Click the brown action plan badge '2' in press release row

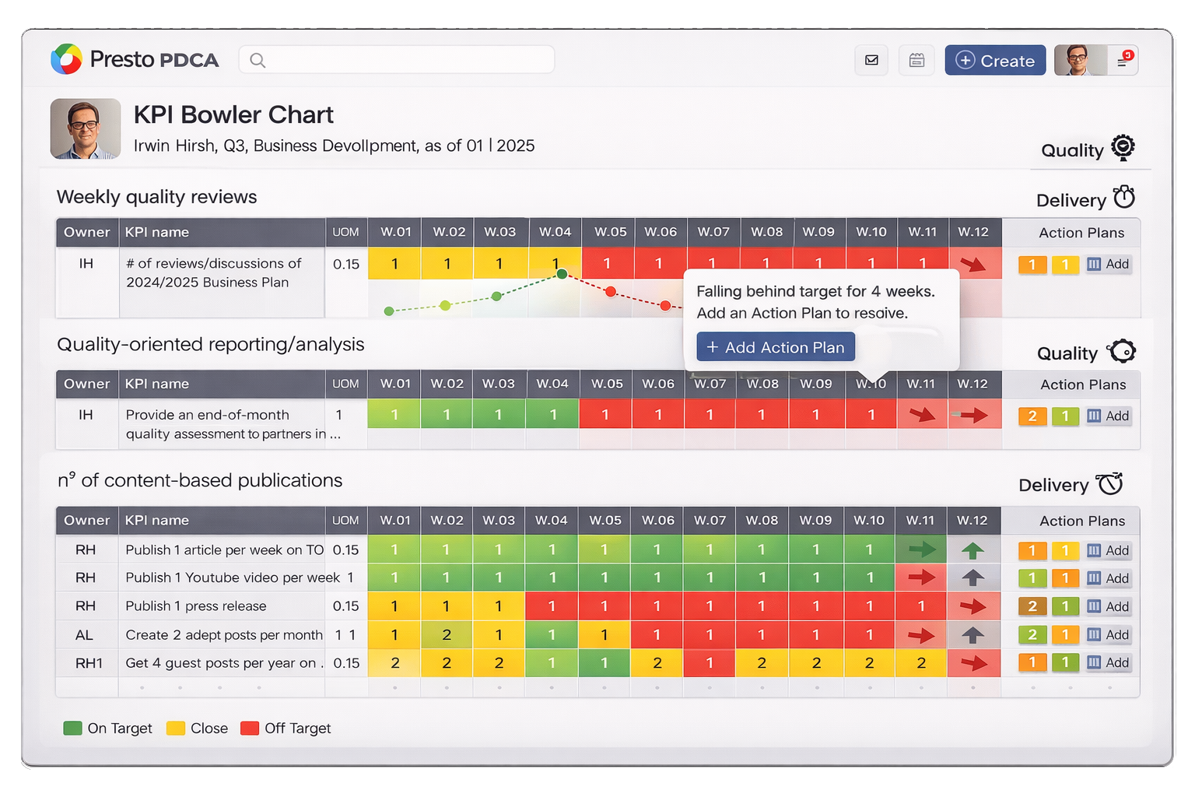(x=1032, y=606)
